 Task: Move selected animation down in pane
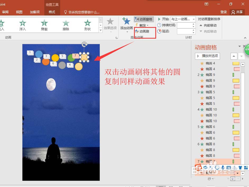241,56
